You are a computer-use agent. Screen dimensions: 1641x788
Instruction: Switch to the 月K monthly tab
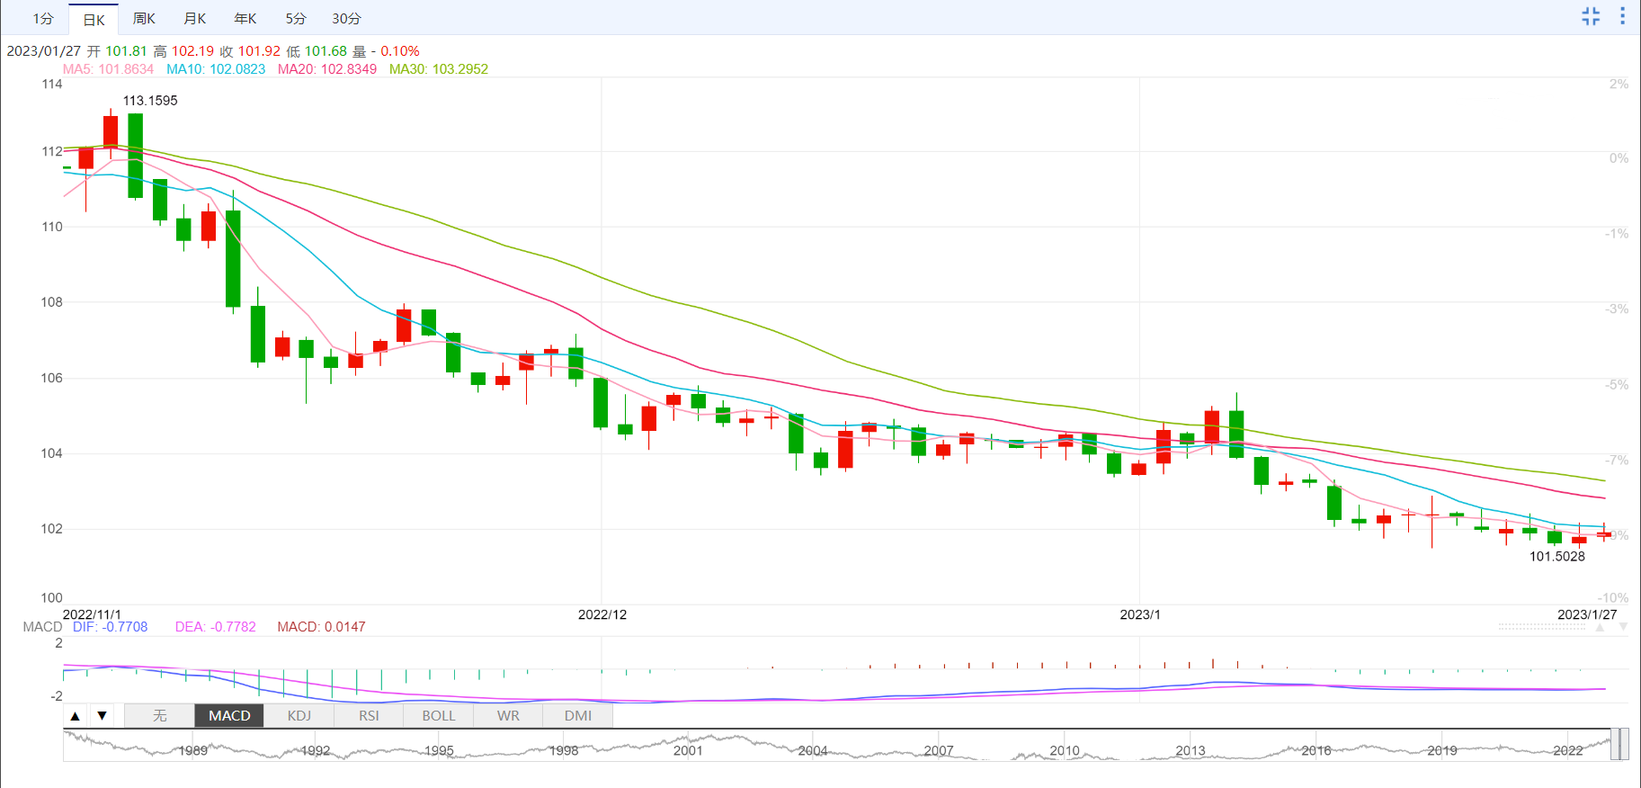(194, 19)
